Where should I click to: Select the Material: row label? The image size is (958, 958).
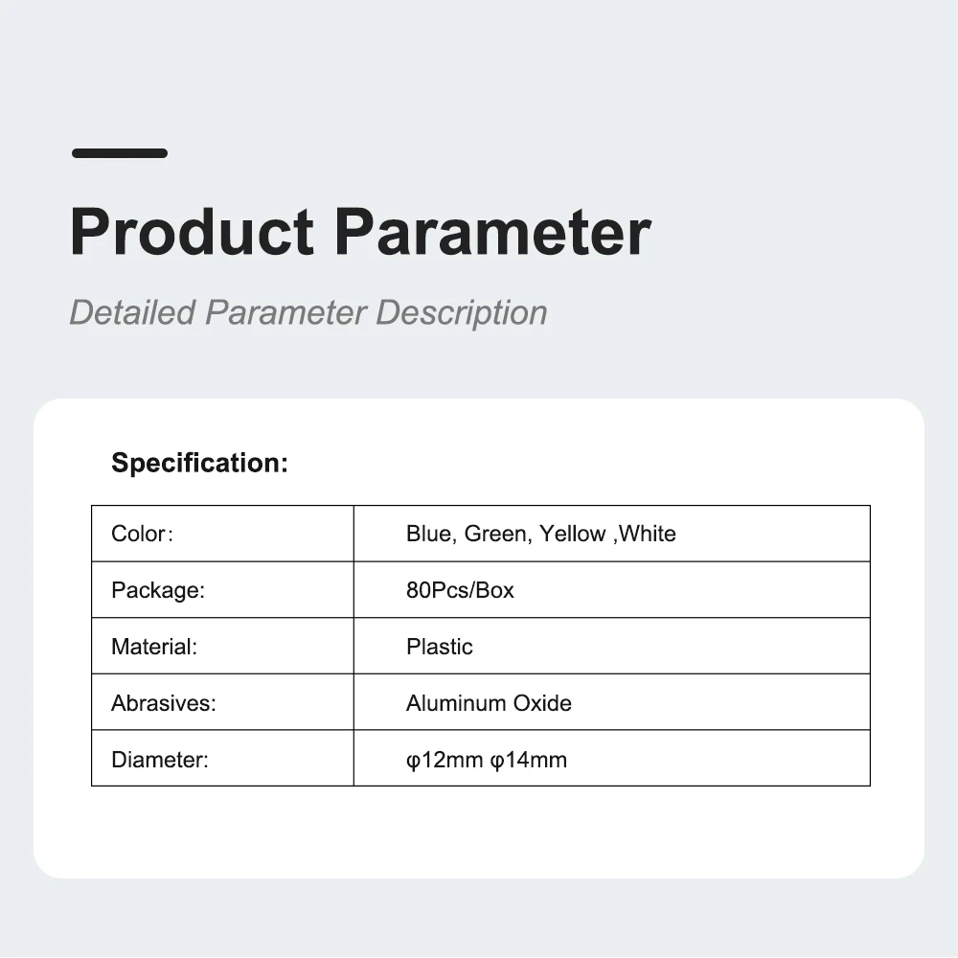154,647
